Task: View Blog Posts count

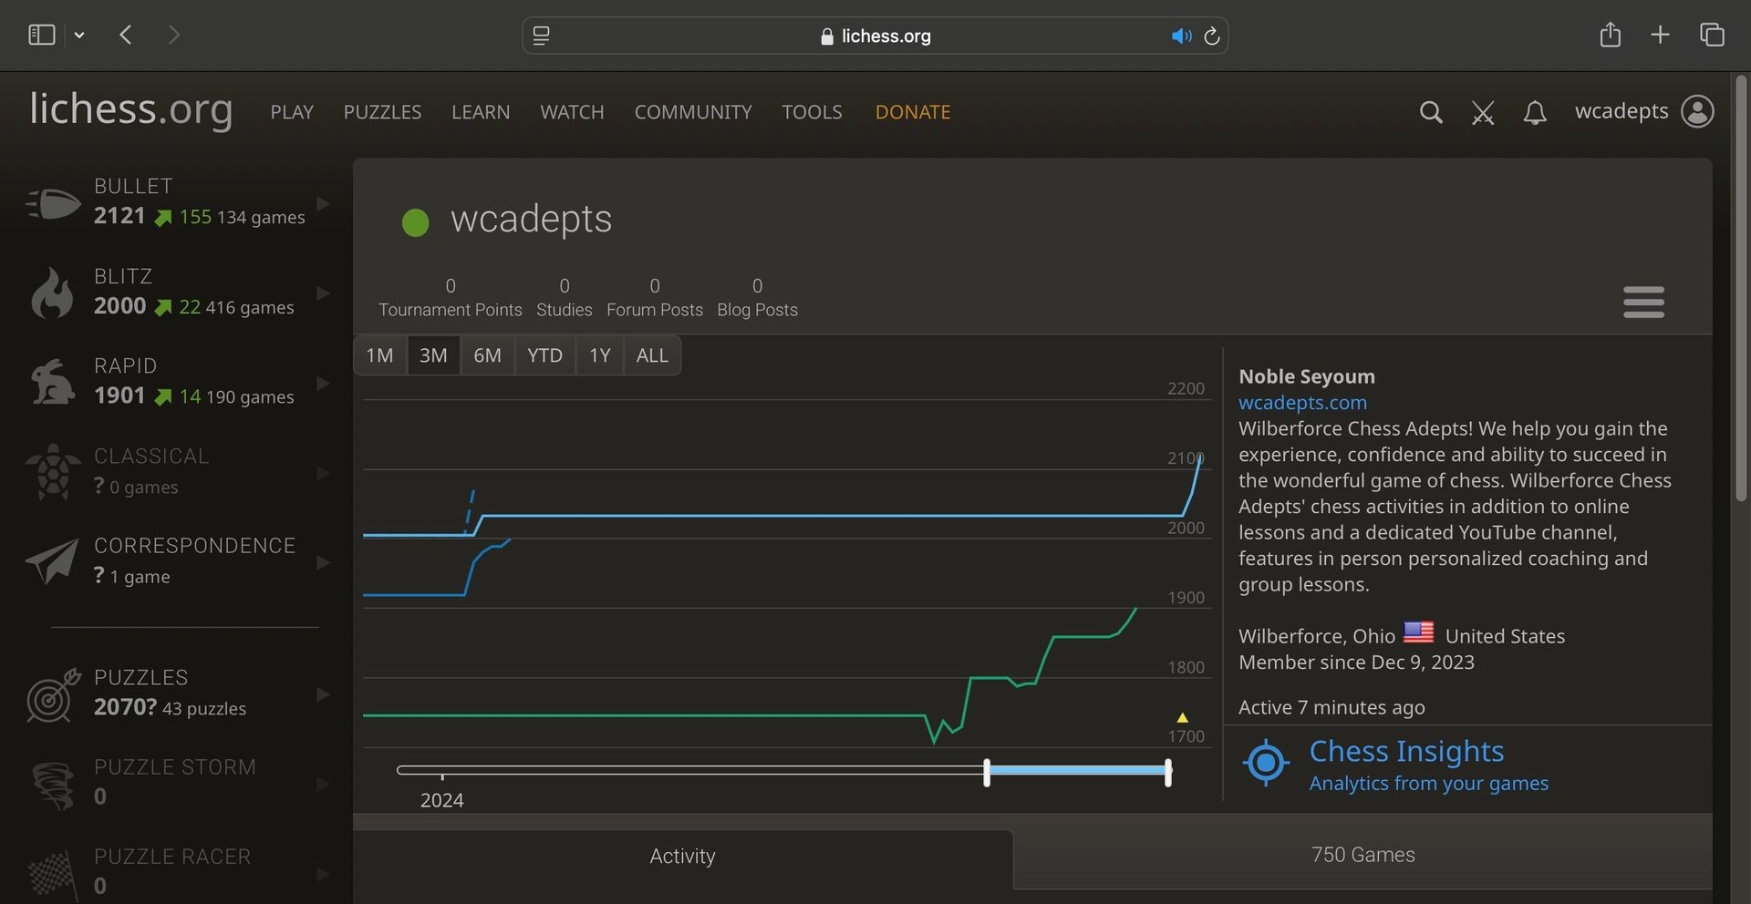Action: 757,298
